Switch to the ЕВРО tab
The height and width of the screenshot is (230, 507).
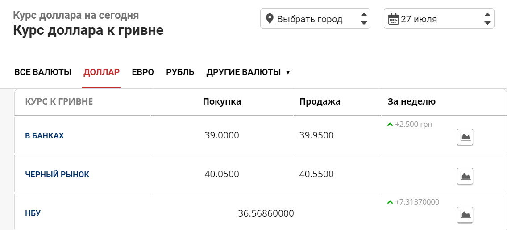coord(143,72)
